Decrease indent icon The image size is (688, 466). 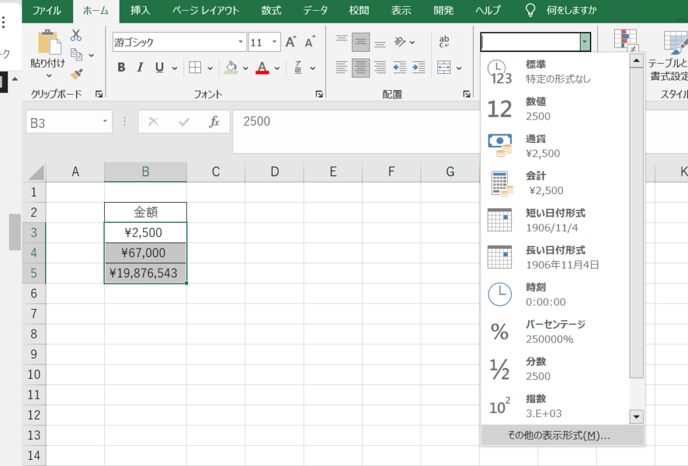(x=399, y=68)
